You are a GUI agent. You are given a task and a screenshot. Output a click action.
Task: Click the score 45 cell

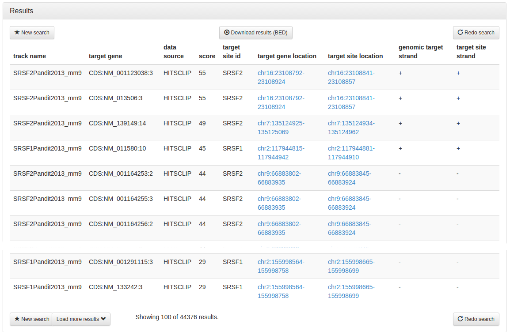(x=202, y=148)
